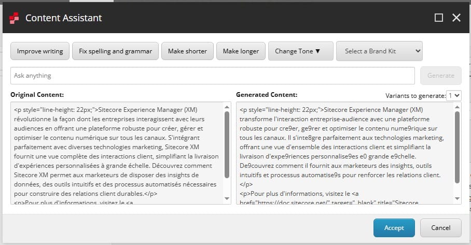Expand the Select a Brand Kit dropdown

coord(379,51)
